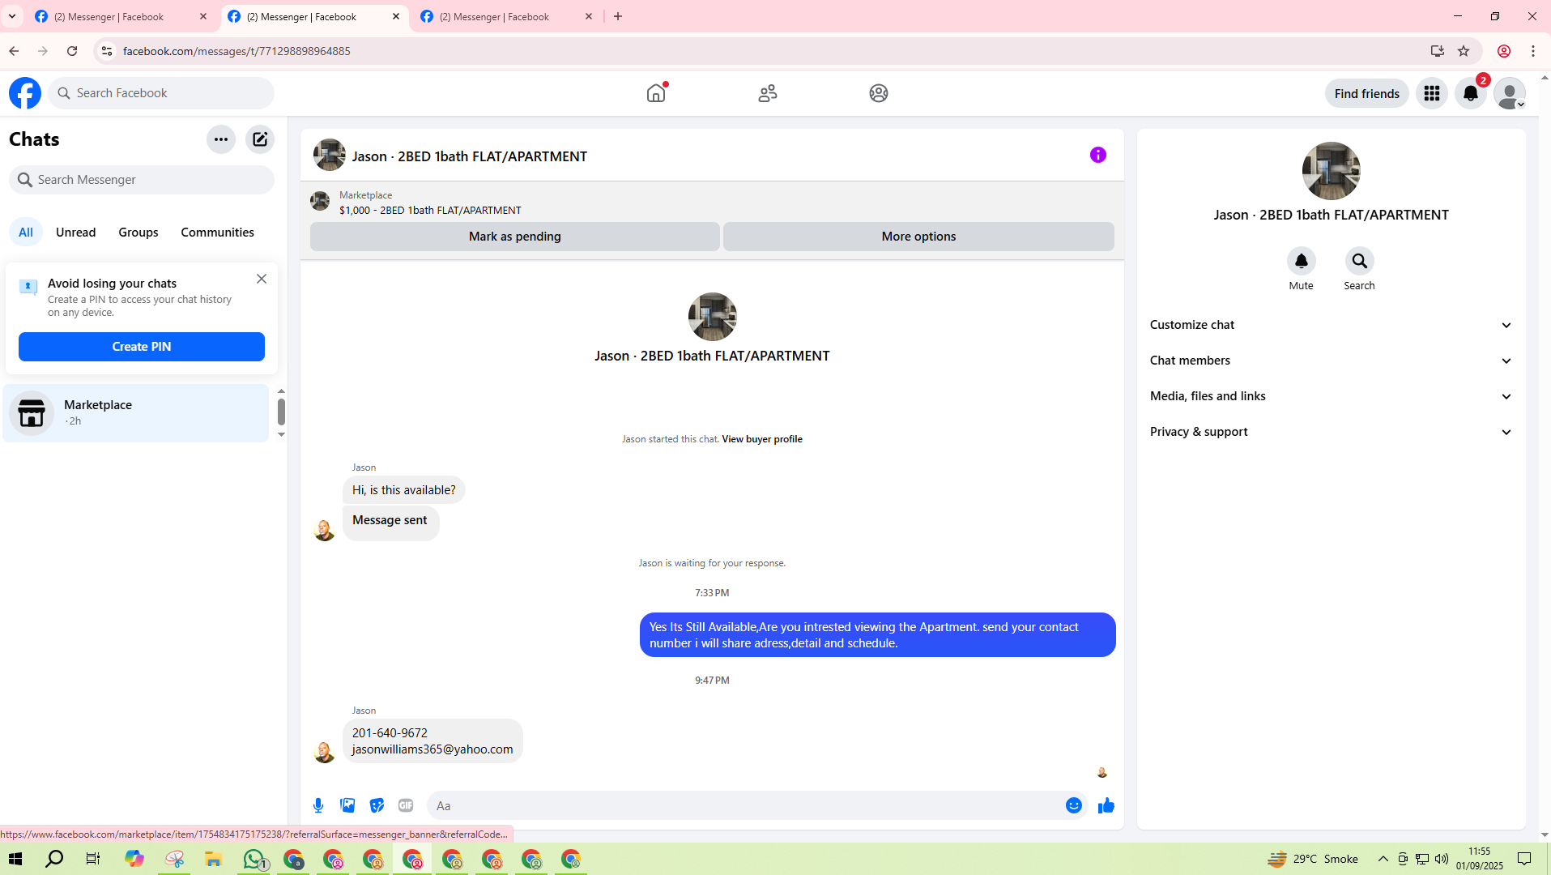Bookmark this page with the star icon

tap(1464, 51)
